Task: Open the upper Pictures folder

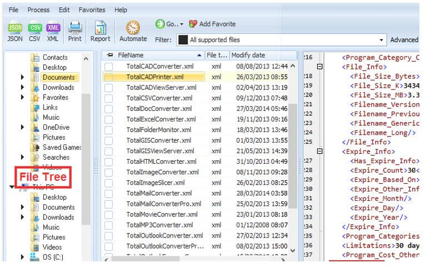Action: [x=48, y=138]
